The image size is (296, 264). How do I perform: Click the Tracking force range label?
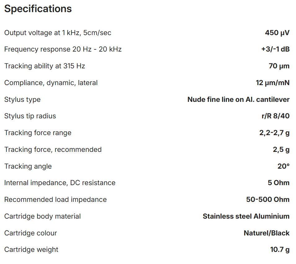coord(38,133)
